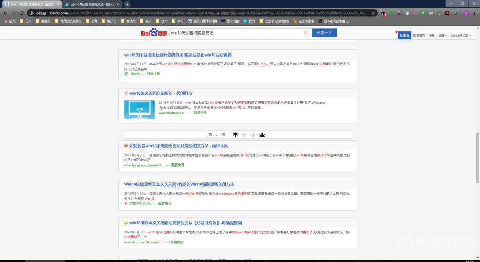The image size is (480, 262).
Task: Open result 如何解答win10系统避免自动升级
Action: [x=179, y=146]
